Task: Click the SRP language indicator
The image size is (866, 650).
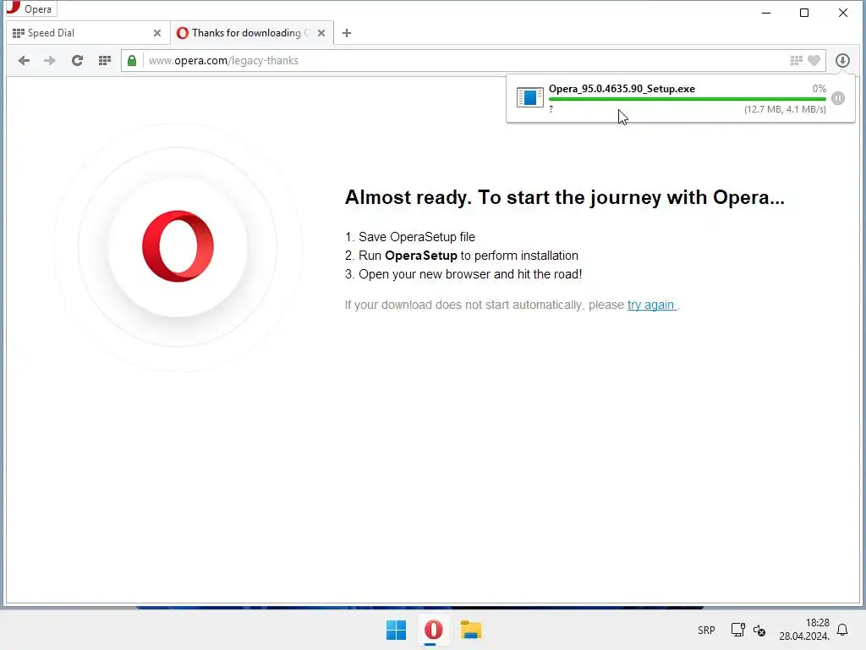Action: tap(706, 630)
